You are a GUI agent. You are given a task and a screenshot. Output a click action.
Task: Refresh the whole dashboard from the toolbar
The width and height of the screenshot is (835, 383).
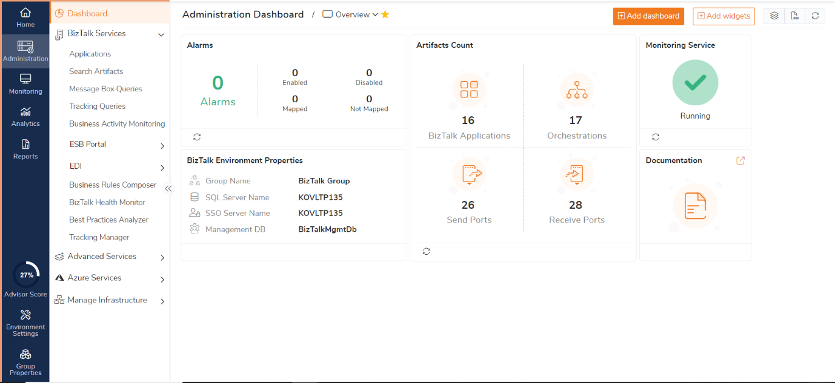[815, 16]
